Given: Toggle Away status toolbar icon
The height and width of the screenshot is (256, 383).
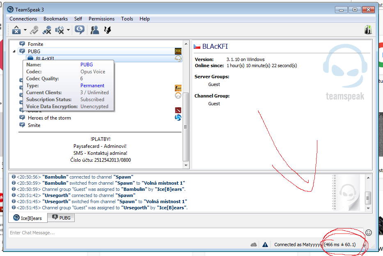Looking at the screenshot, I should pos(16,30).
